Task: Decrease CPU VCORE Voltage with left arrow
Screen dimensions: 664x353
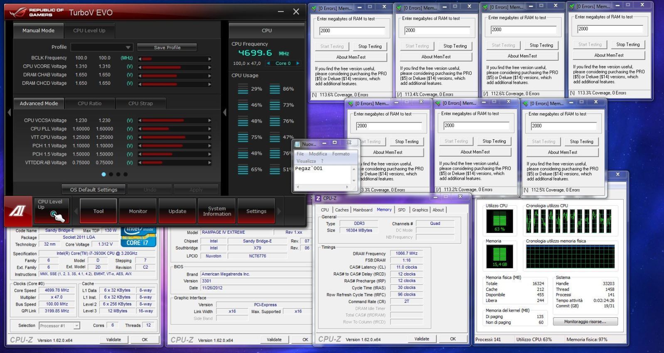Action: click(x=140, y=67)
